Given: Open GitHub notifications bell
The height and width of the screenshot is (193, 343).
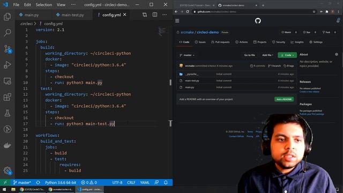Looking at the screenshot, I should pos(338,20).
